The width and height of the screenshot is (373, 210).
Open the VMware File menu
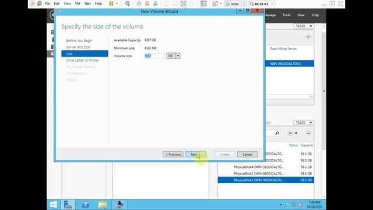coord(47,3)
